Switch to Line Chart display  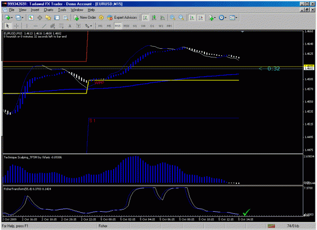coord(162,18)
